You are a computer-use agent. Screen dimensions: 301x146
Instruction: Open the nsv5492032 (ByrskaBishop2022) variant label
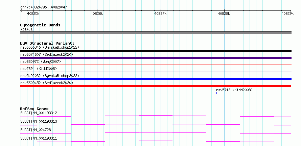pyautogui.click(x=50, y=76)
